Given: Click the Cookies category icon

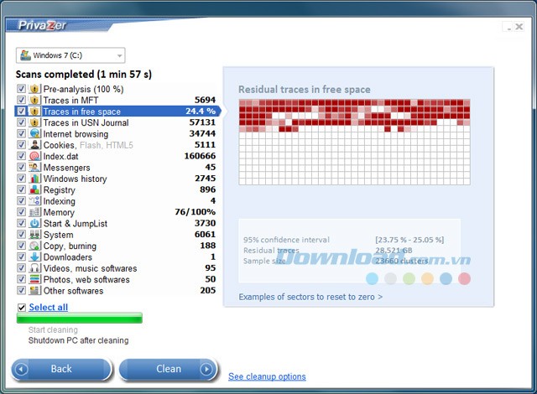Looking at the screenshot, I should pos(34,145).
